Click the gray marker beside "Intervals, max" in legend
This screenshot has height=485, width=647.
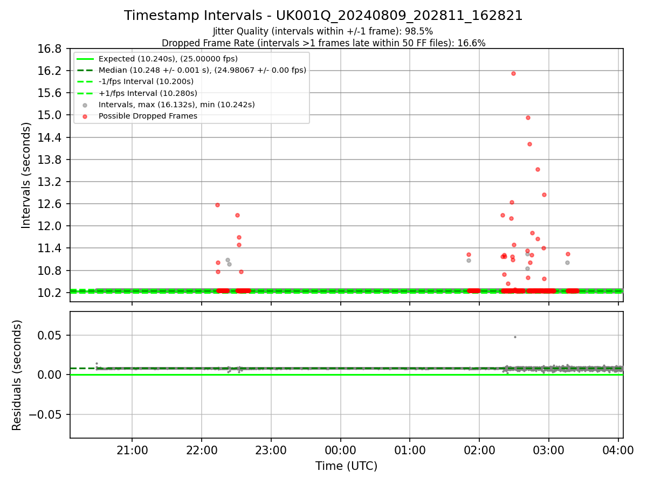click(x=85, y=105)
